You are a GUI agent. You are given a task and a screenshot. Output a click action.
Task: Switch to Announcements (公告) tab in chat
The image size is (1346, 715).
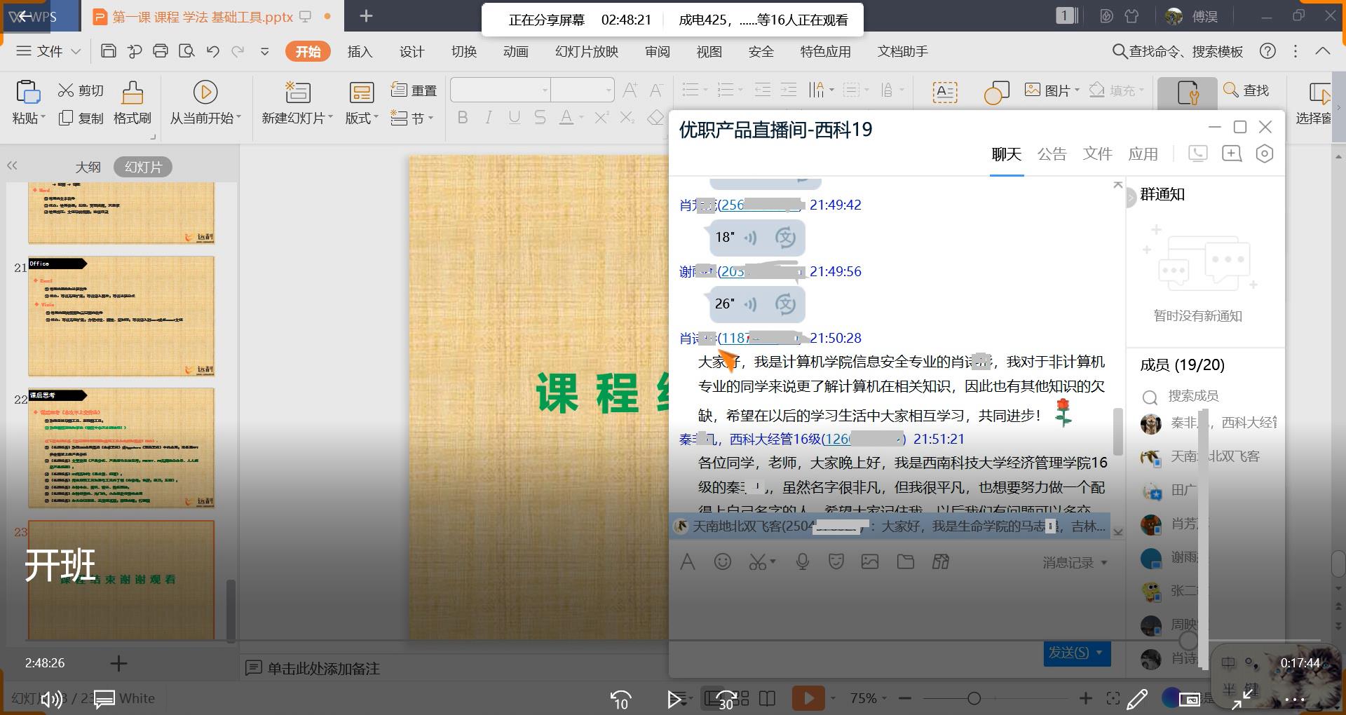click(x=1052, y=154)
